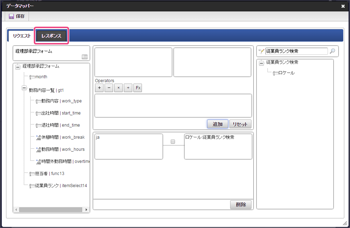Viewport: 350px width, 228px height.
Task: Select the ja source mapping box
Action: click(129, 147)
